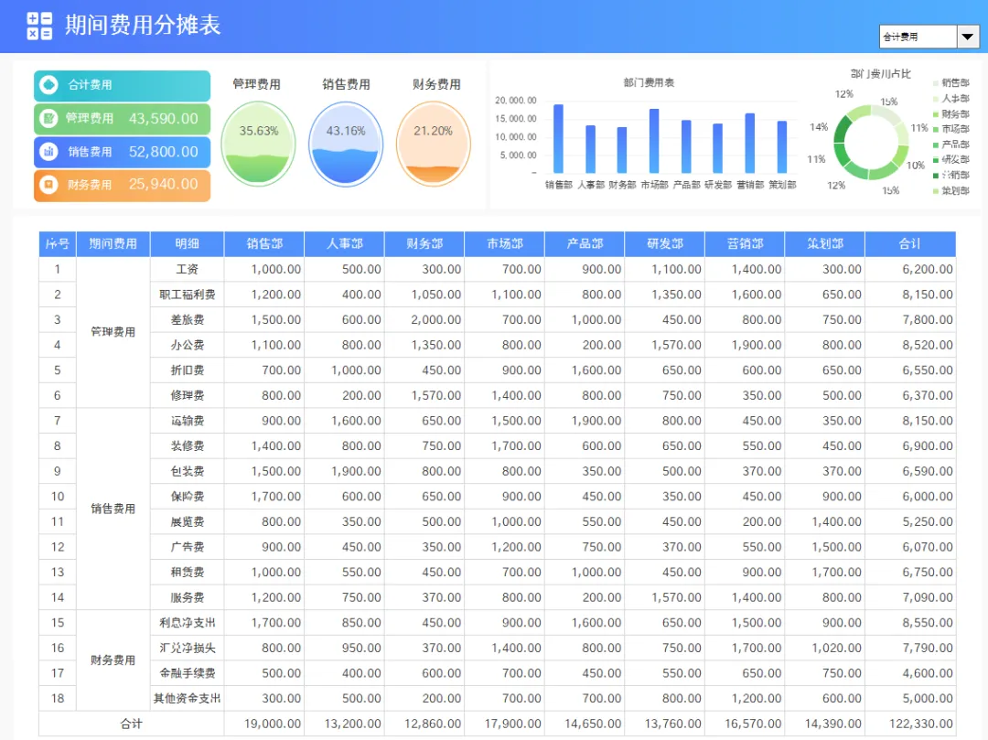This screenshot has width=988, height=740.
Task: Click the 市场部 bar in the chart
Action: click(x=654, y=141)
